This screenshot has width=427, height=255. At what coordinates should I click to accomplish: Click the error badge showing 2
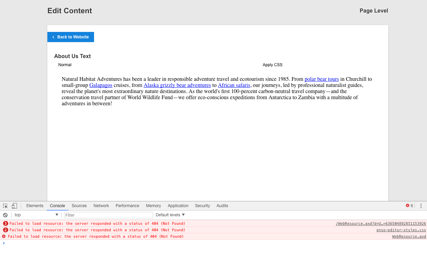(5, 230)
